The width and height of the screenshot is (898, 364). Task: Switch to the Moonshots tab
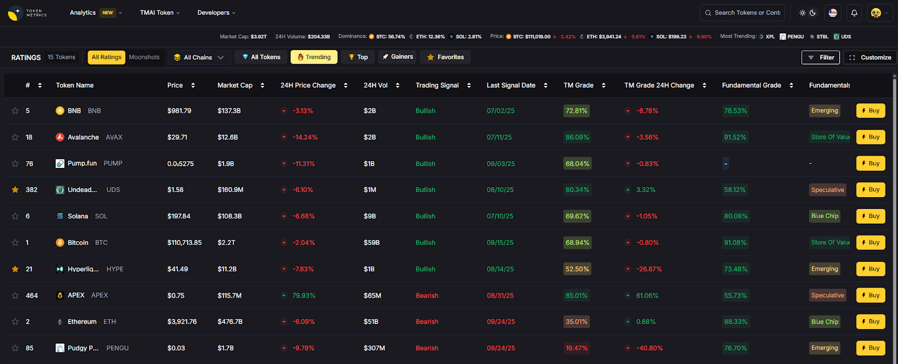click(144, 57)
